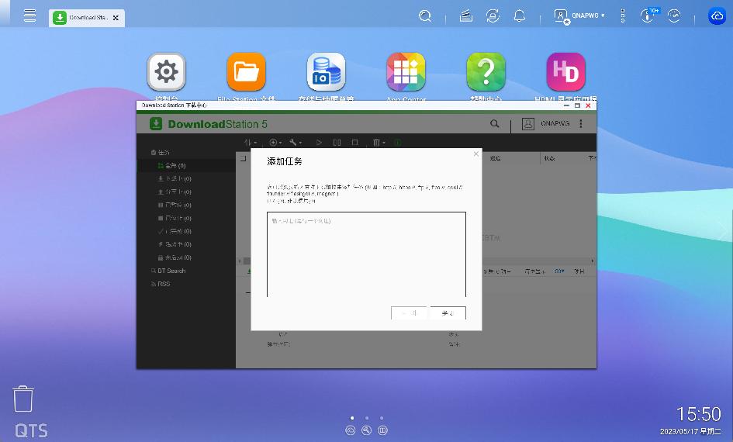Switch to the Download Station taskbar tab
This screenshot has width=733, height=442.
(x=86, y=18)
